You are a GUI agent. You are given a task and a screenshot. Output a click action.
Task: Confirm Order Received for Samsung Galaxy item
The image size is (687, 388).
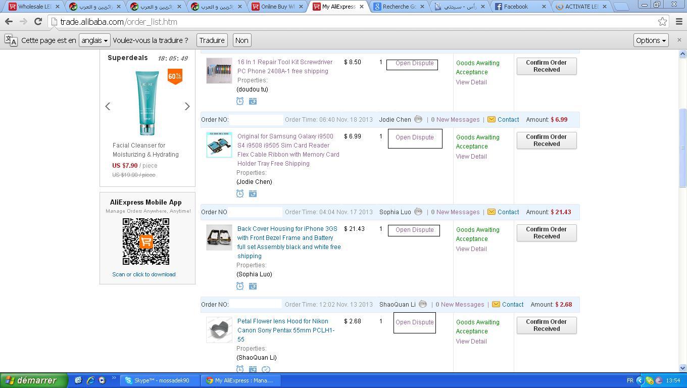coord(547,140)
